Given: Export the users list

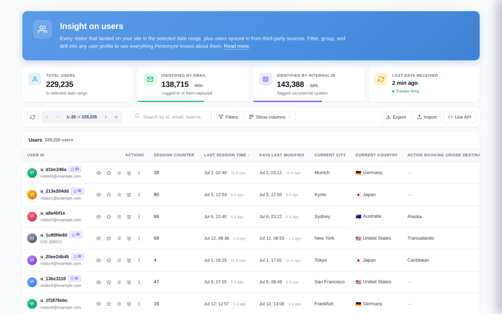Looking at the screenshot, I should point(396,117).
